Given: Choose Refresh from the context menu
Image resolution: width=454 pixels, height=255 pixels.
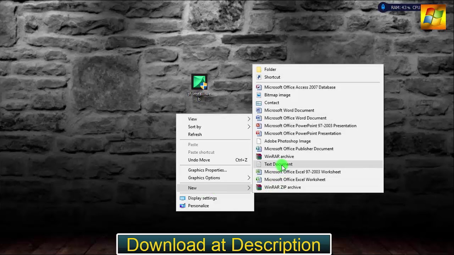Looking at the screenshot, I should point(215,135).
